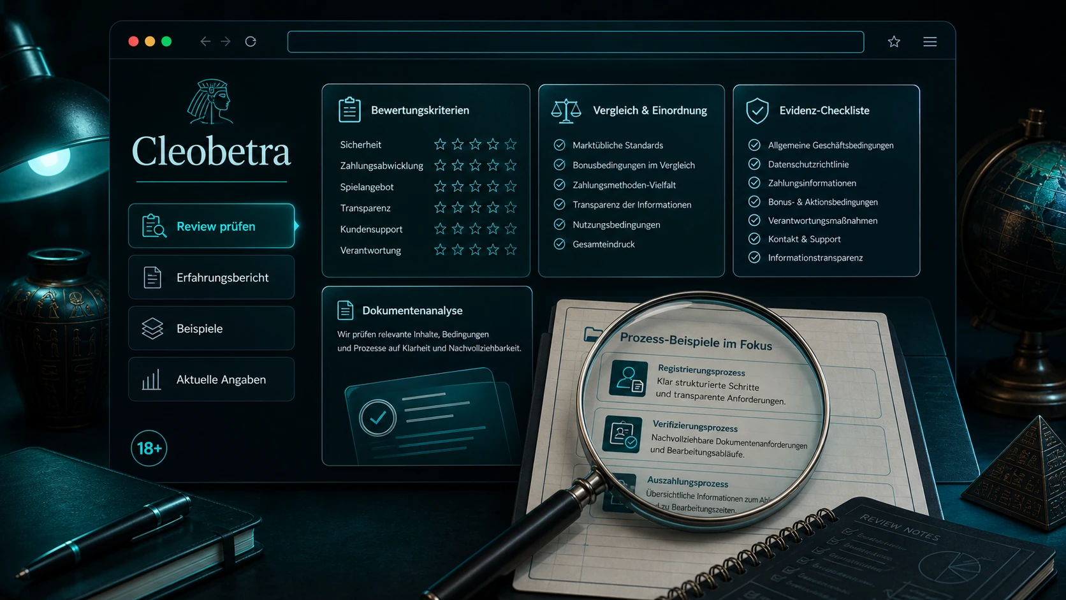
Task: Reload the page with refresh icon
Action: pyautogui.click(x=251, y=41)
